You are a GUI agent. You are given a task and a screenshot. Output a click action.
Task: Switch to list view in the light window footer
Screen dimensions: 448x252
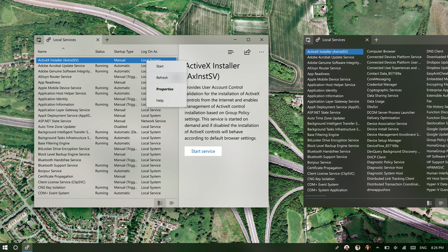pyautogui.click(x=172, y=203)
